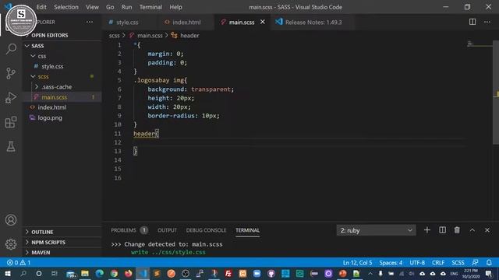Click 'SCSS' language mode selector
The height and width of the screenshot is (280, 499).
[458, 263]
